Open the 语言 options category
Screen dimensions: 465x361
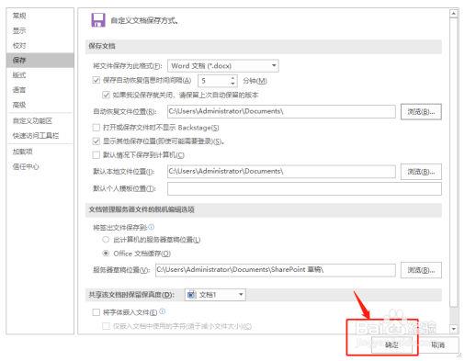19,90
